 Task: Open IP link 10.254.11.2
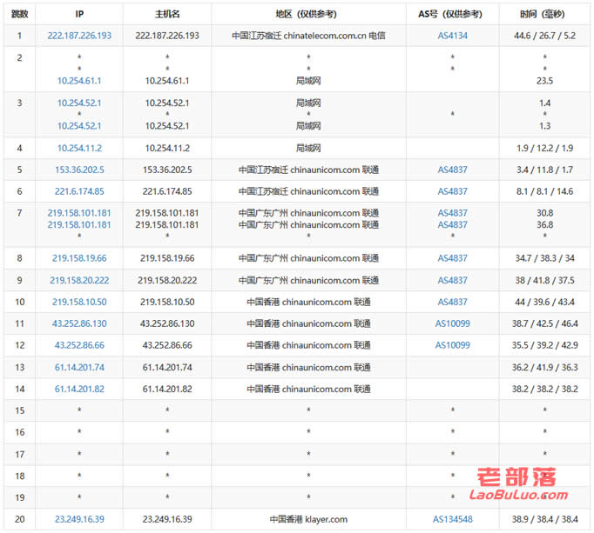pyautogui.click(x=79, y=148)
